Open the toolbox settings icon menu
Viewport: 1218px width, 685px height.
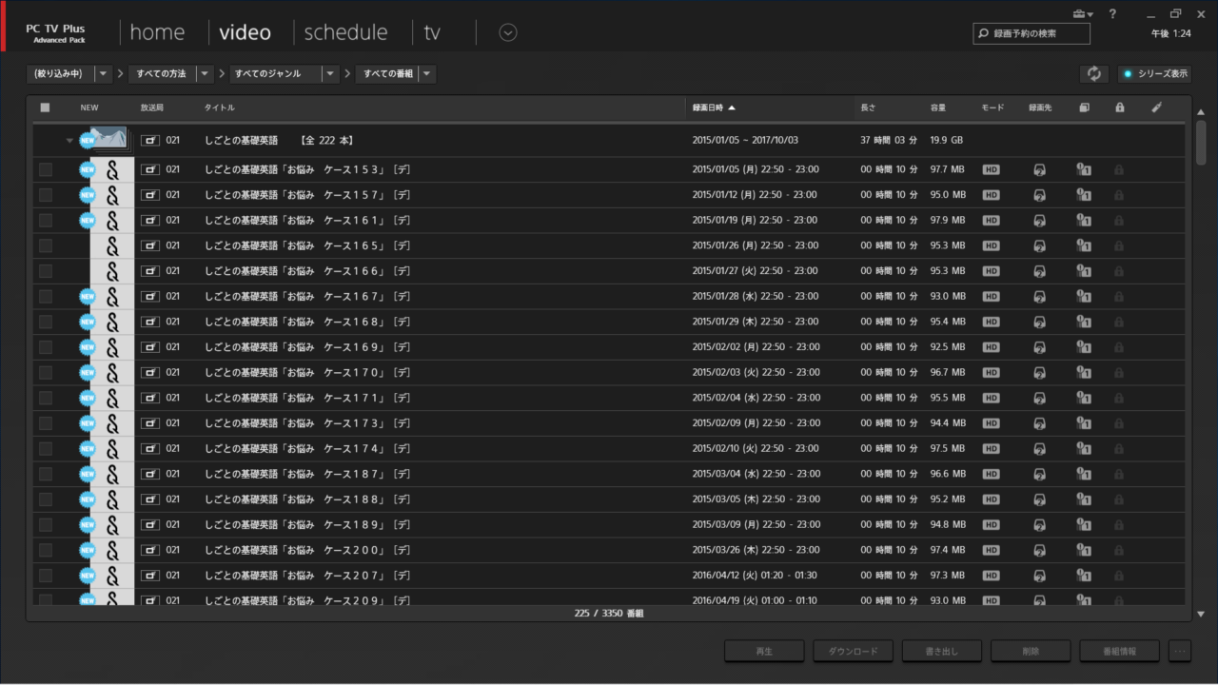point(1082,14)
